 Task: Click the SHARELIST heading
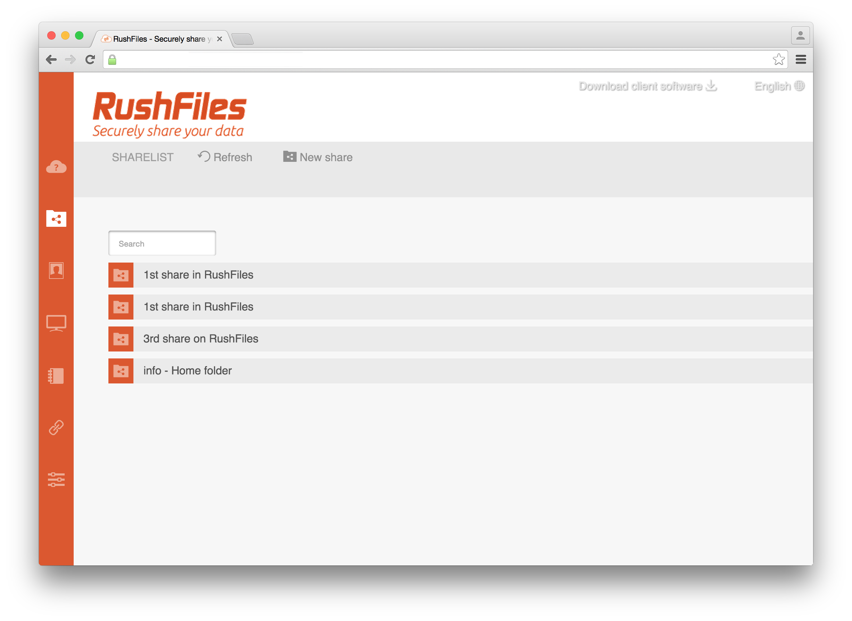click(142, 157)
